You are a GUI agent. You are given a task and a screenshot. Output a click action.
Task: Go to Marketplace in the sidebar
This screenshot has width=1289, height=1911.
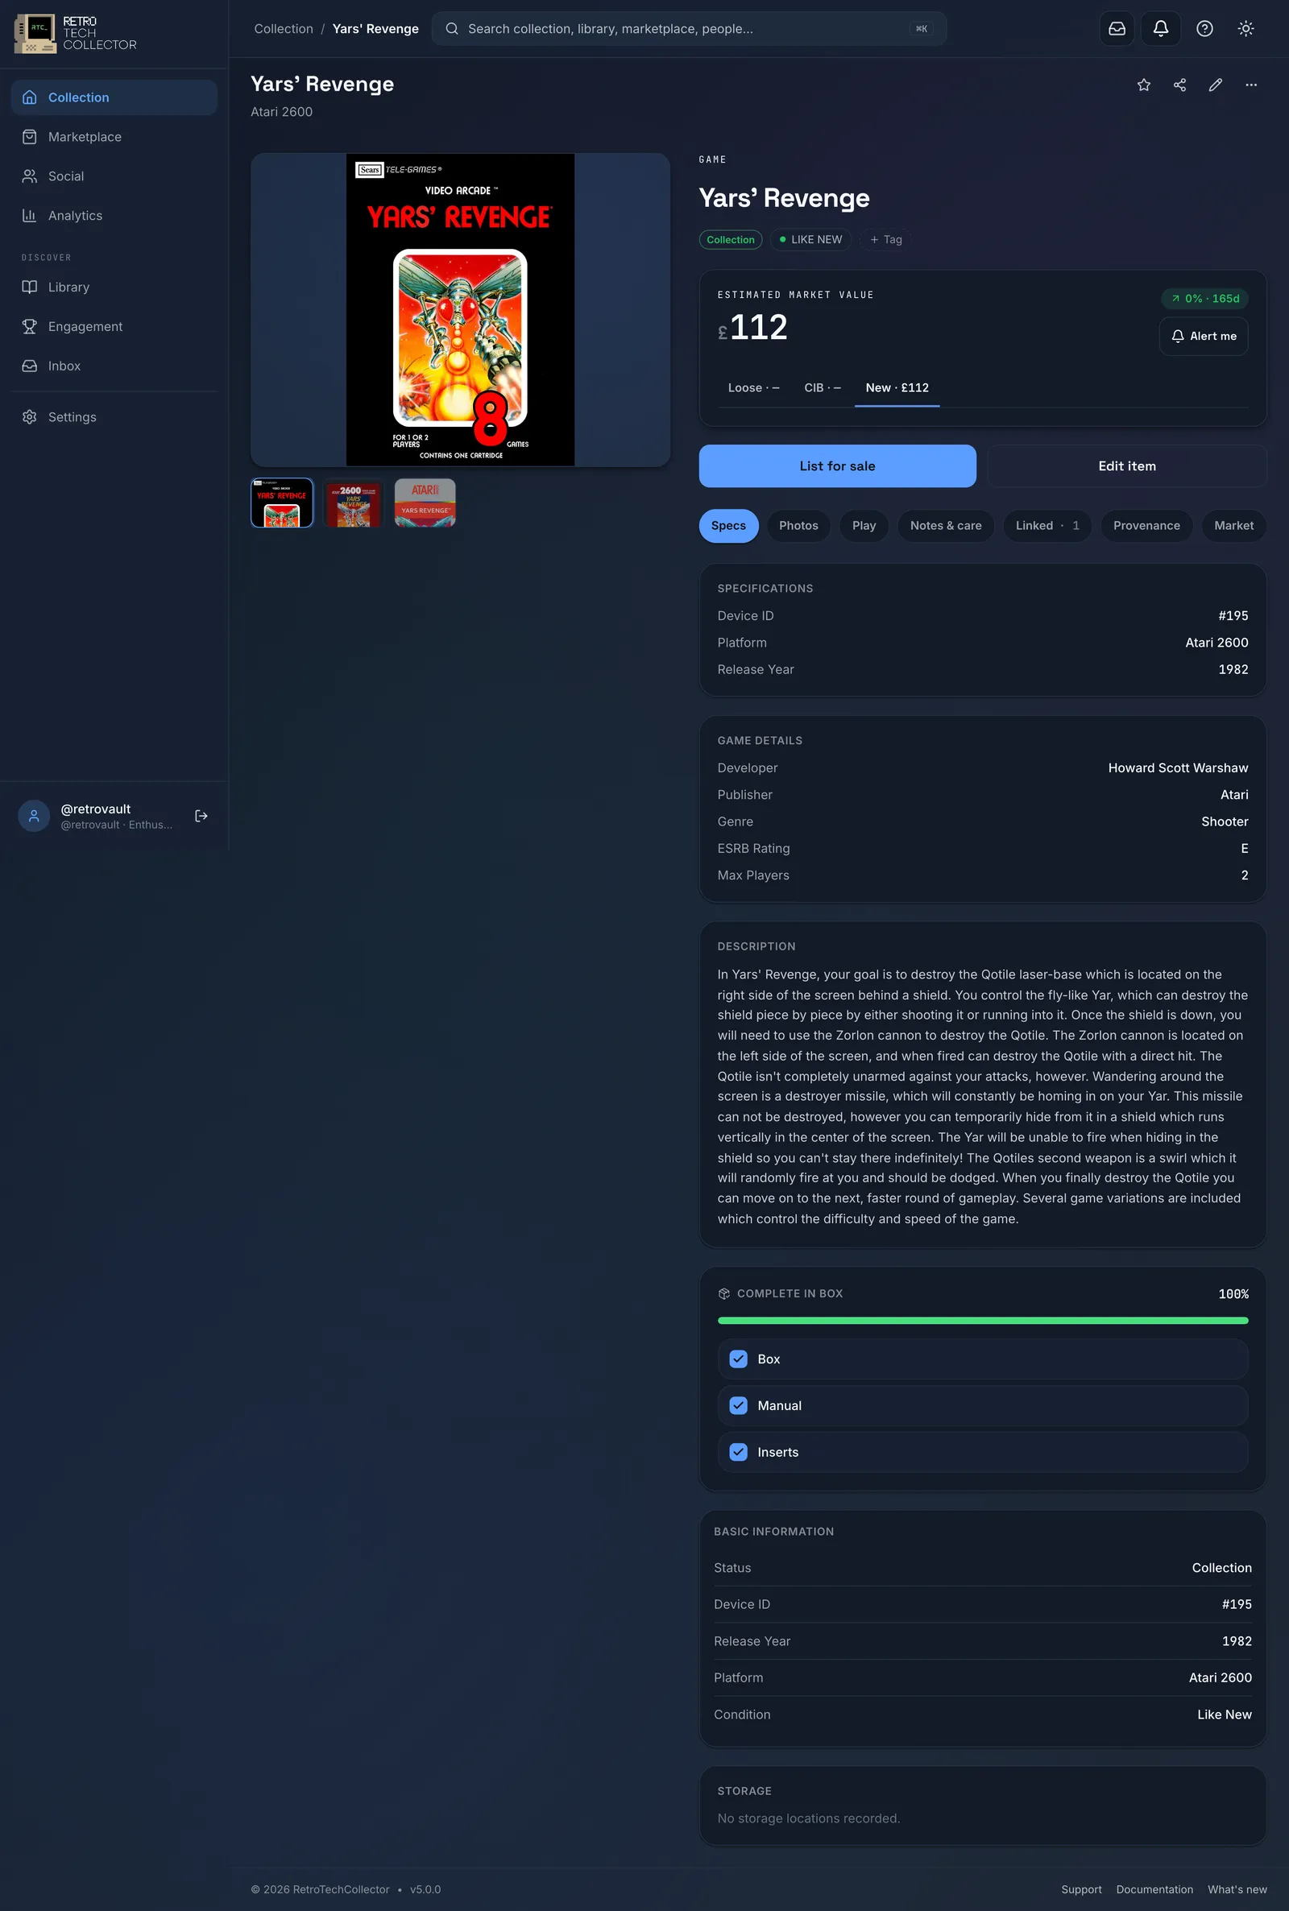coord(114,136)
